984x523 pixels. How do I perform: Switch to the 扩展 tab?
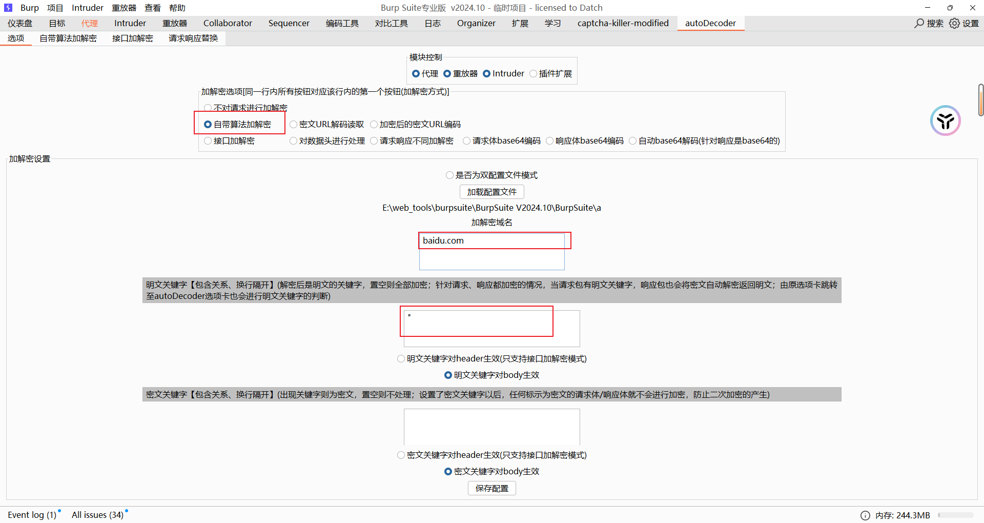coord(520,23)
